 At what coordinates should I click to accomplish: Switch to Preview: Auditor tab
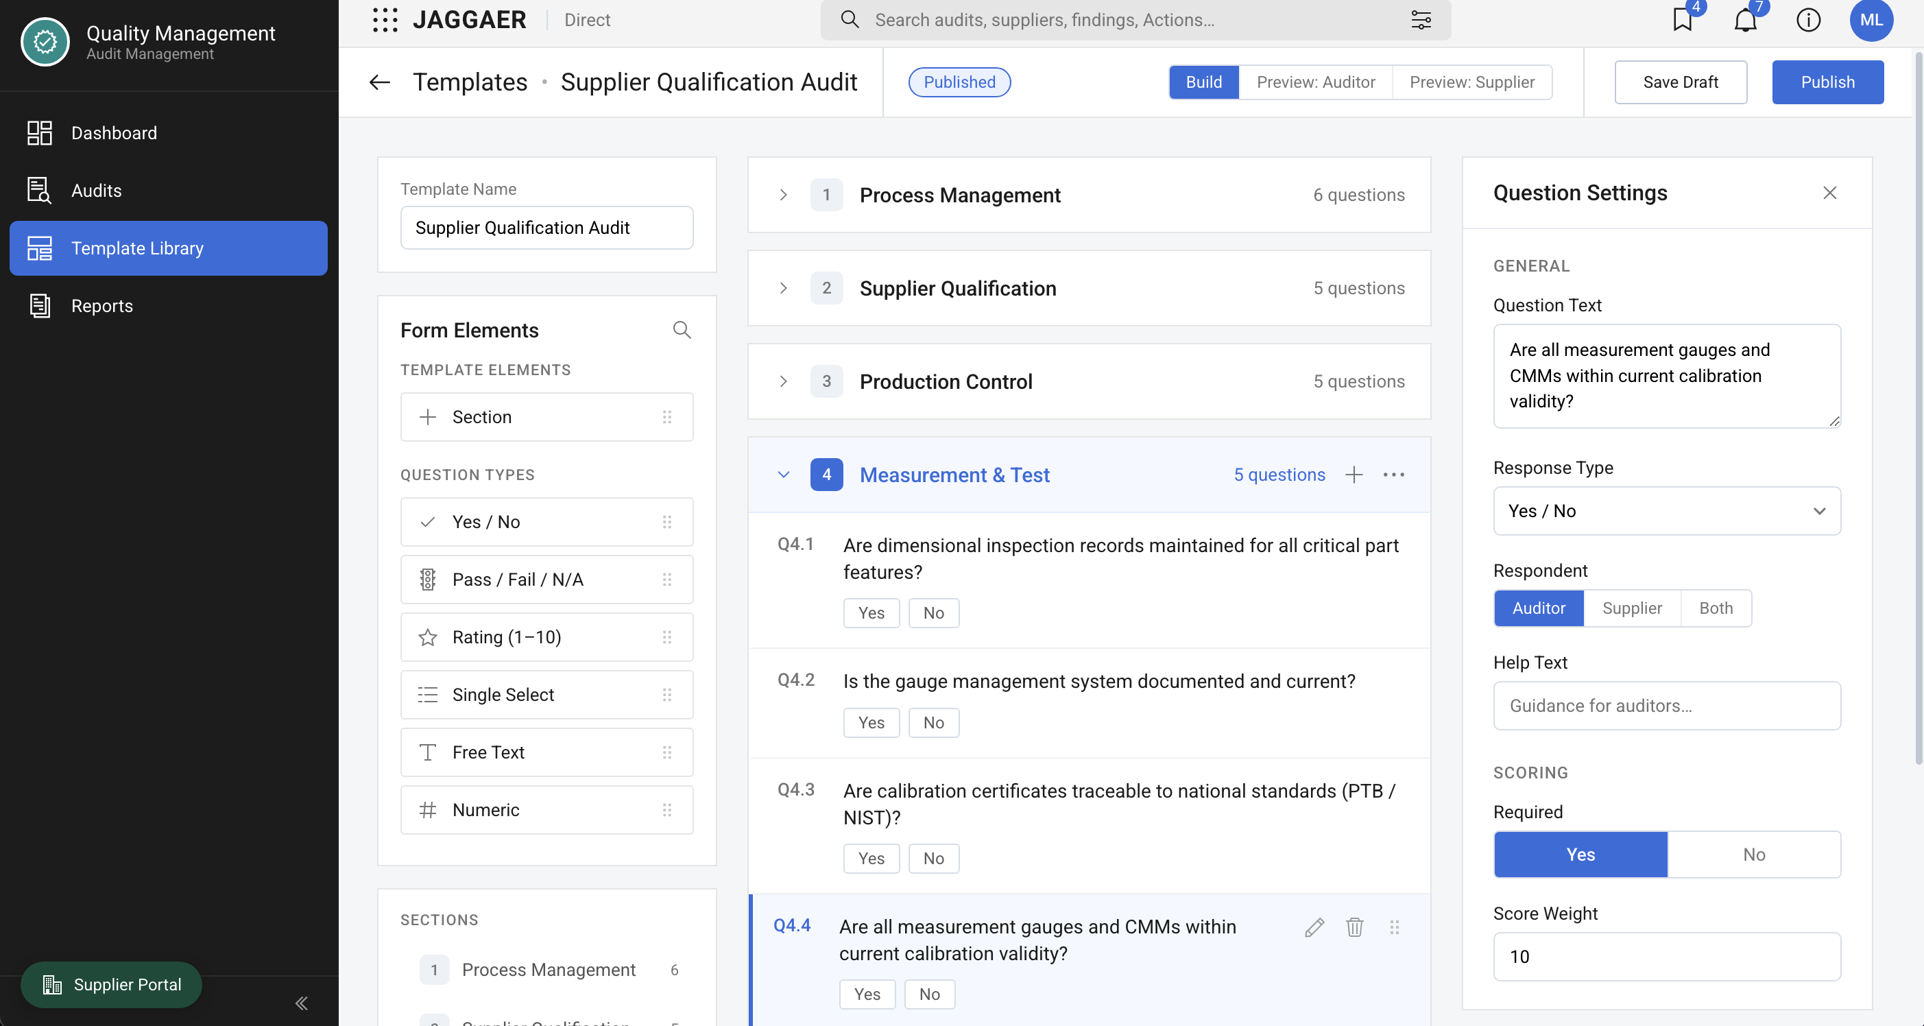point(1315,82)
